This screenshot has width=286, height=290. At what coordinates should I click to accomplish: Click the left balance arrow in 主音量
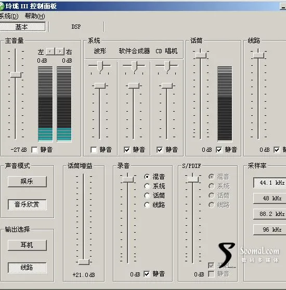(x=50, y=52)
